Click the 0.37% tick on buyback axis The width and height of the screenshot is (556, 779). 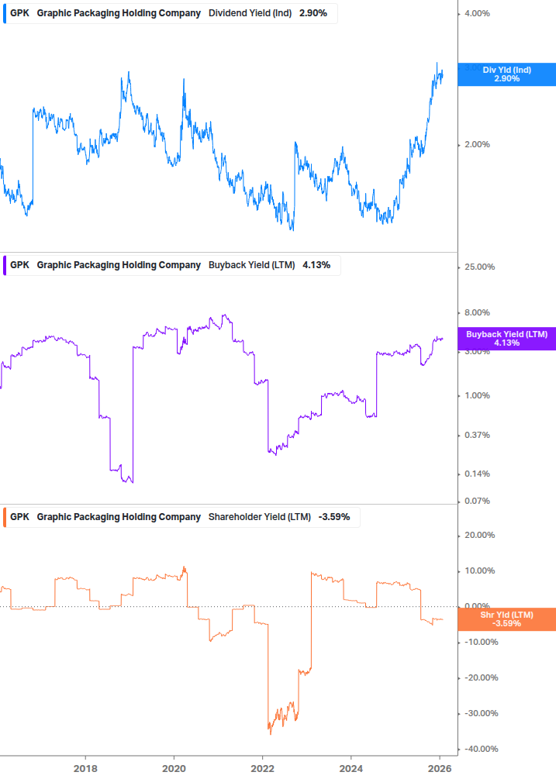[x=477, y=435]
